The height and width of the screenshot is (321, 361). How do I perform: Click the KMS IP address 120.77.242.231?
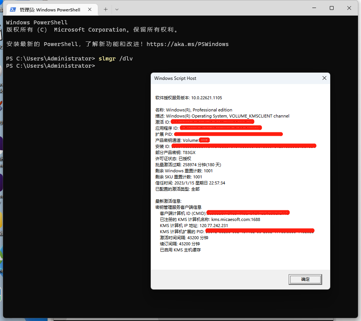214,226
